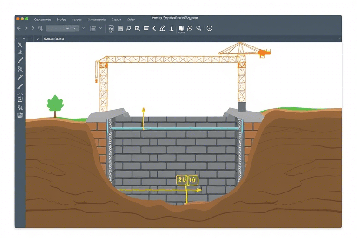Select the text cursor tool in toolbar

click(171, 28)
